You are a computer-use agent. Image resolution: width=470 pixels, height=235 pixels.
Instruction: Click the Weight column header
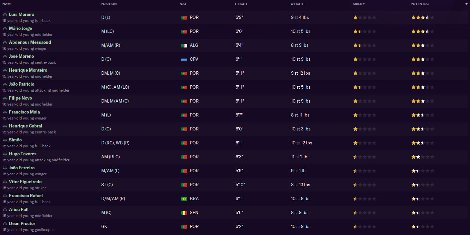297,4
